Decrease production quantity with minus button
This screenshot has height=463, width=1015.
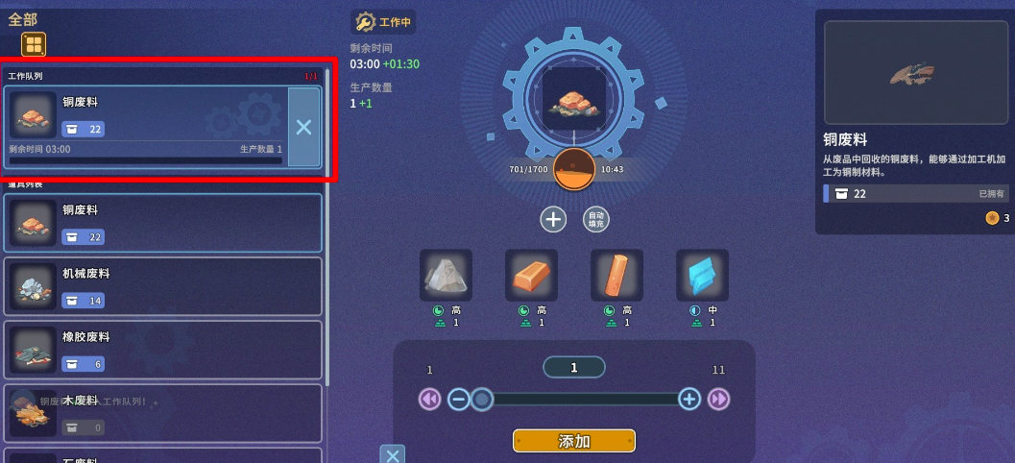458,399
